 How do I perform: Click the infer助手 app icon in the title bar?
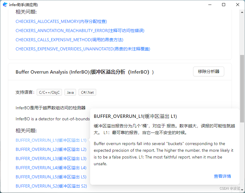point(5,5)
